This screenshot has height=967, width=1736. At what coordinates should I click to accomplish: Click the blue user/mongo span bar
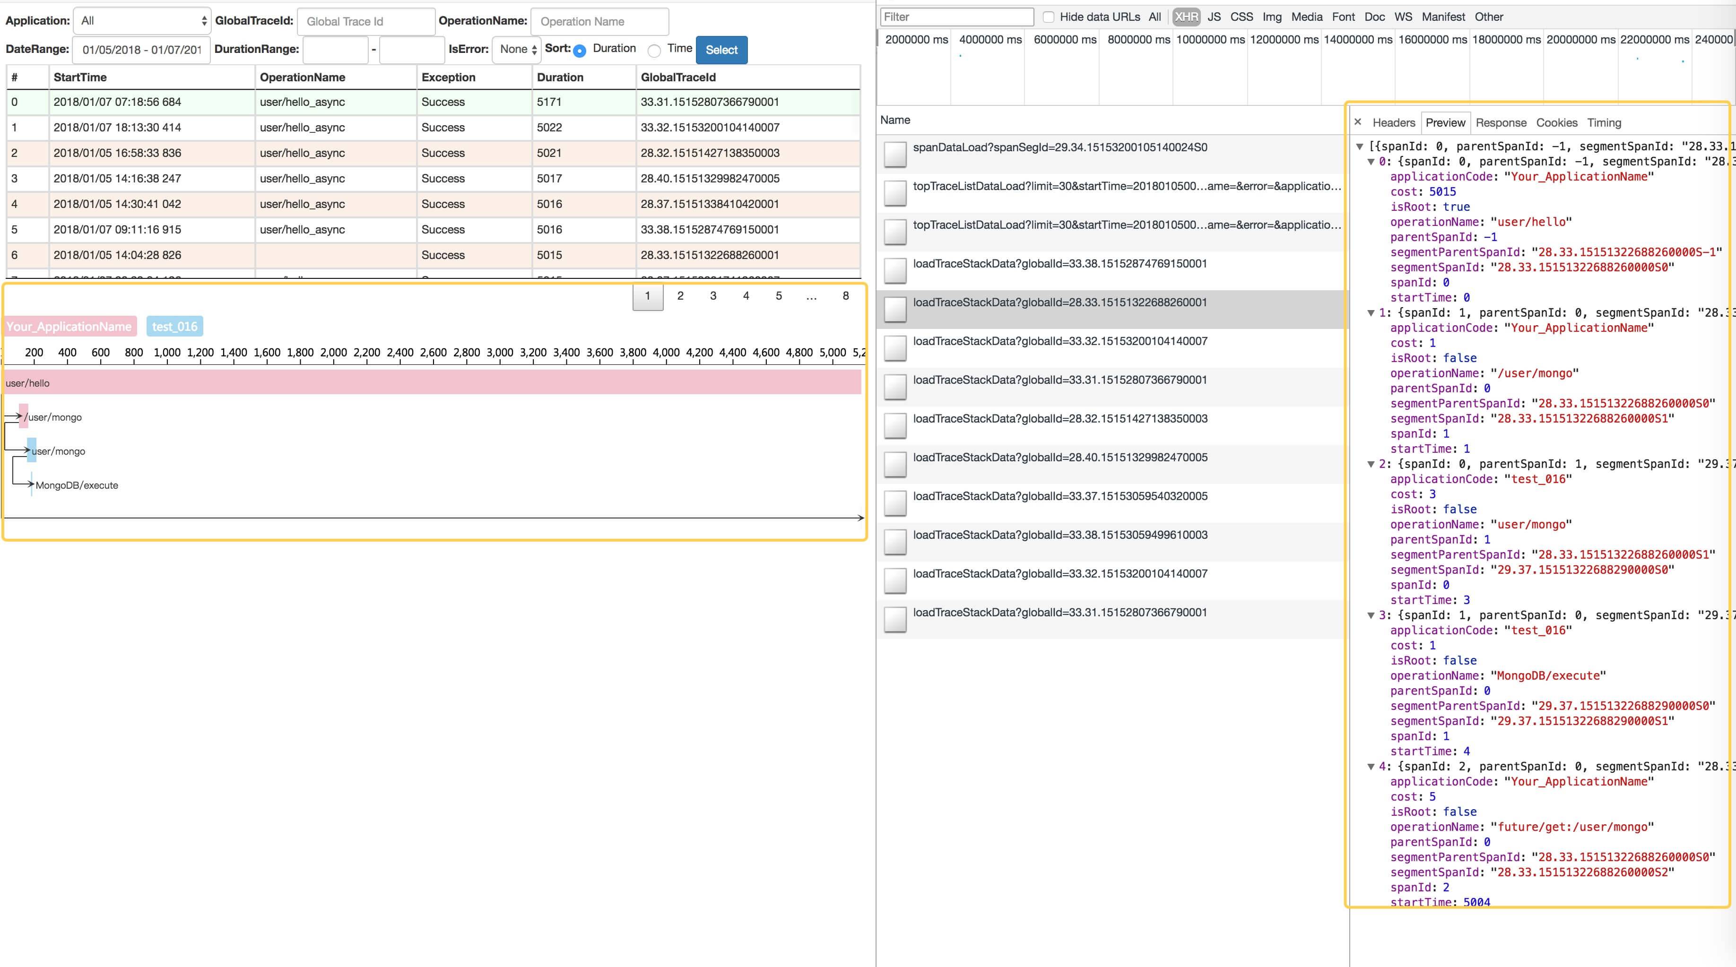click(x=32, y=449)
